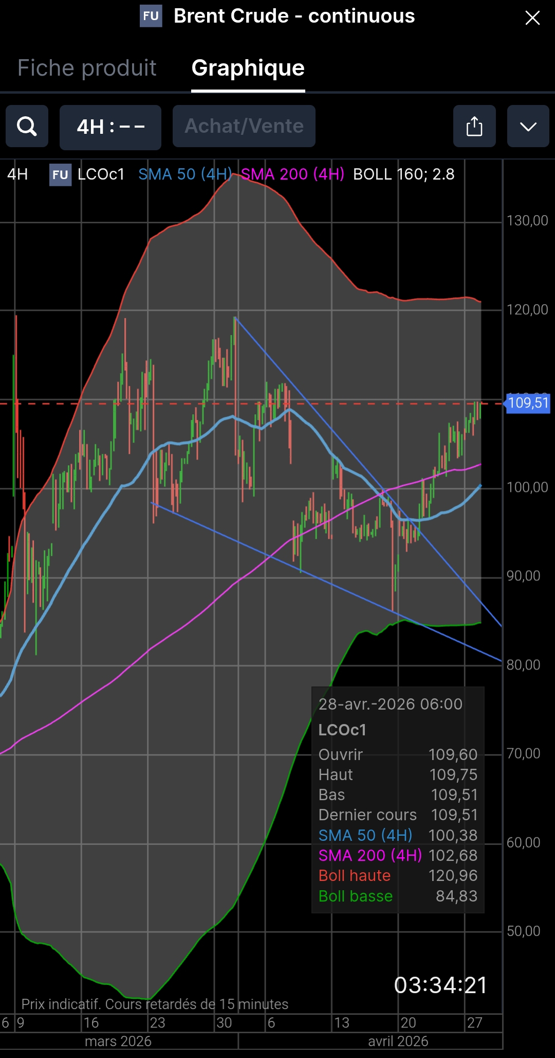
Task: Click the 20 avril date marker
Action: [x=408, y=1022]
